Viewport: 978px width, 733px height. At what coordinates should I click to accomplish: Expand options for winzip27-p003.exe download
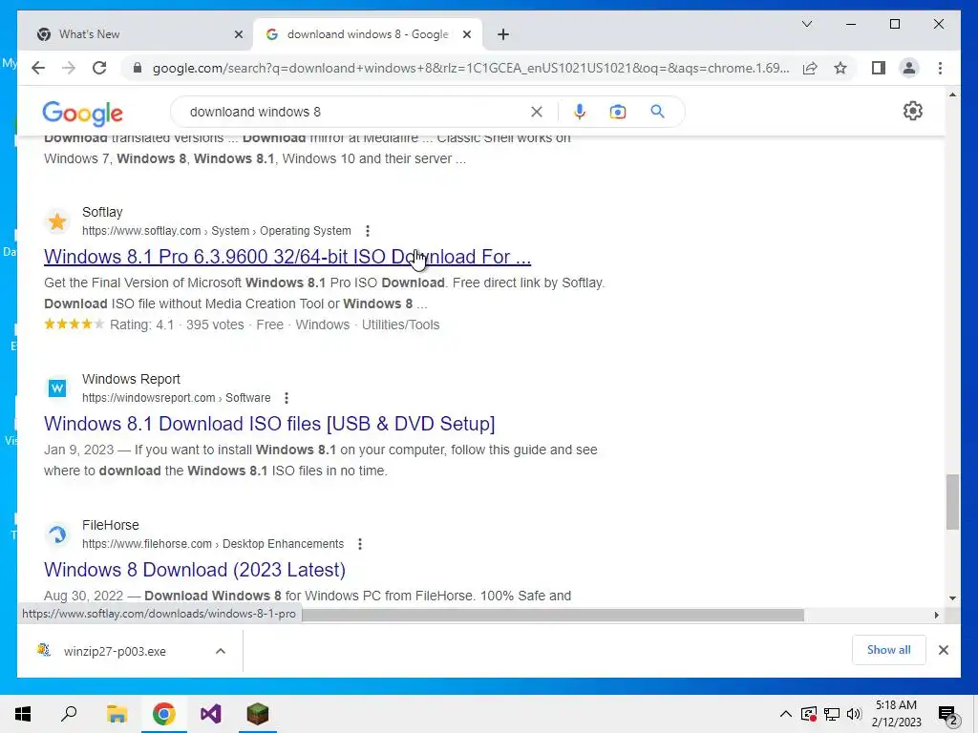(221, 651)
